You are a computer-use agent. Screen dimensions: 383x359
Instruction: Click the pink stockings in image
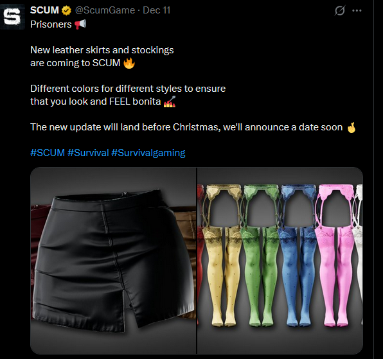tap(335, 255)
